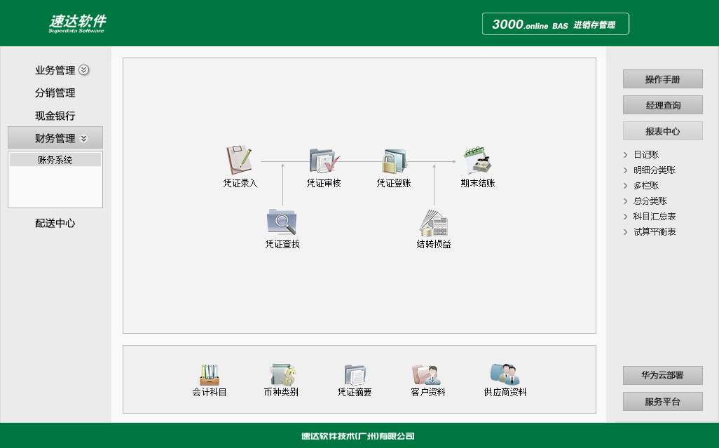Expand the 业务管理 menu chevron

coord(84,70)
